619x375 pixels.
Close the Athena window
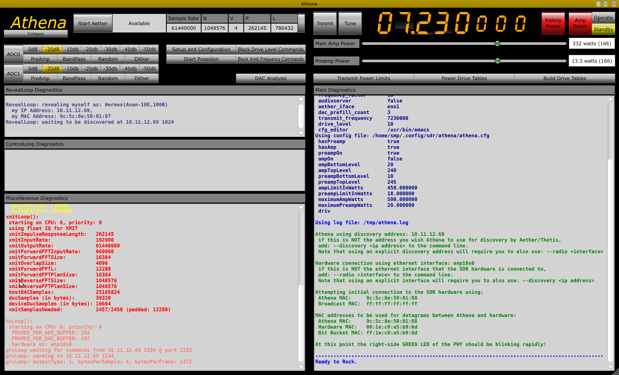pos(614,4)
